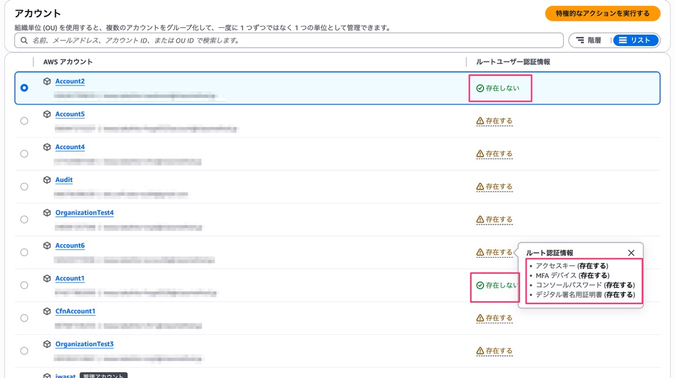Click the cube icon beside CfnAccount1
Image resolution: width=675 pixels, height=378 pixels.
[x=47, y=311]
